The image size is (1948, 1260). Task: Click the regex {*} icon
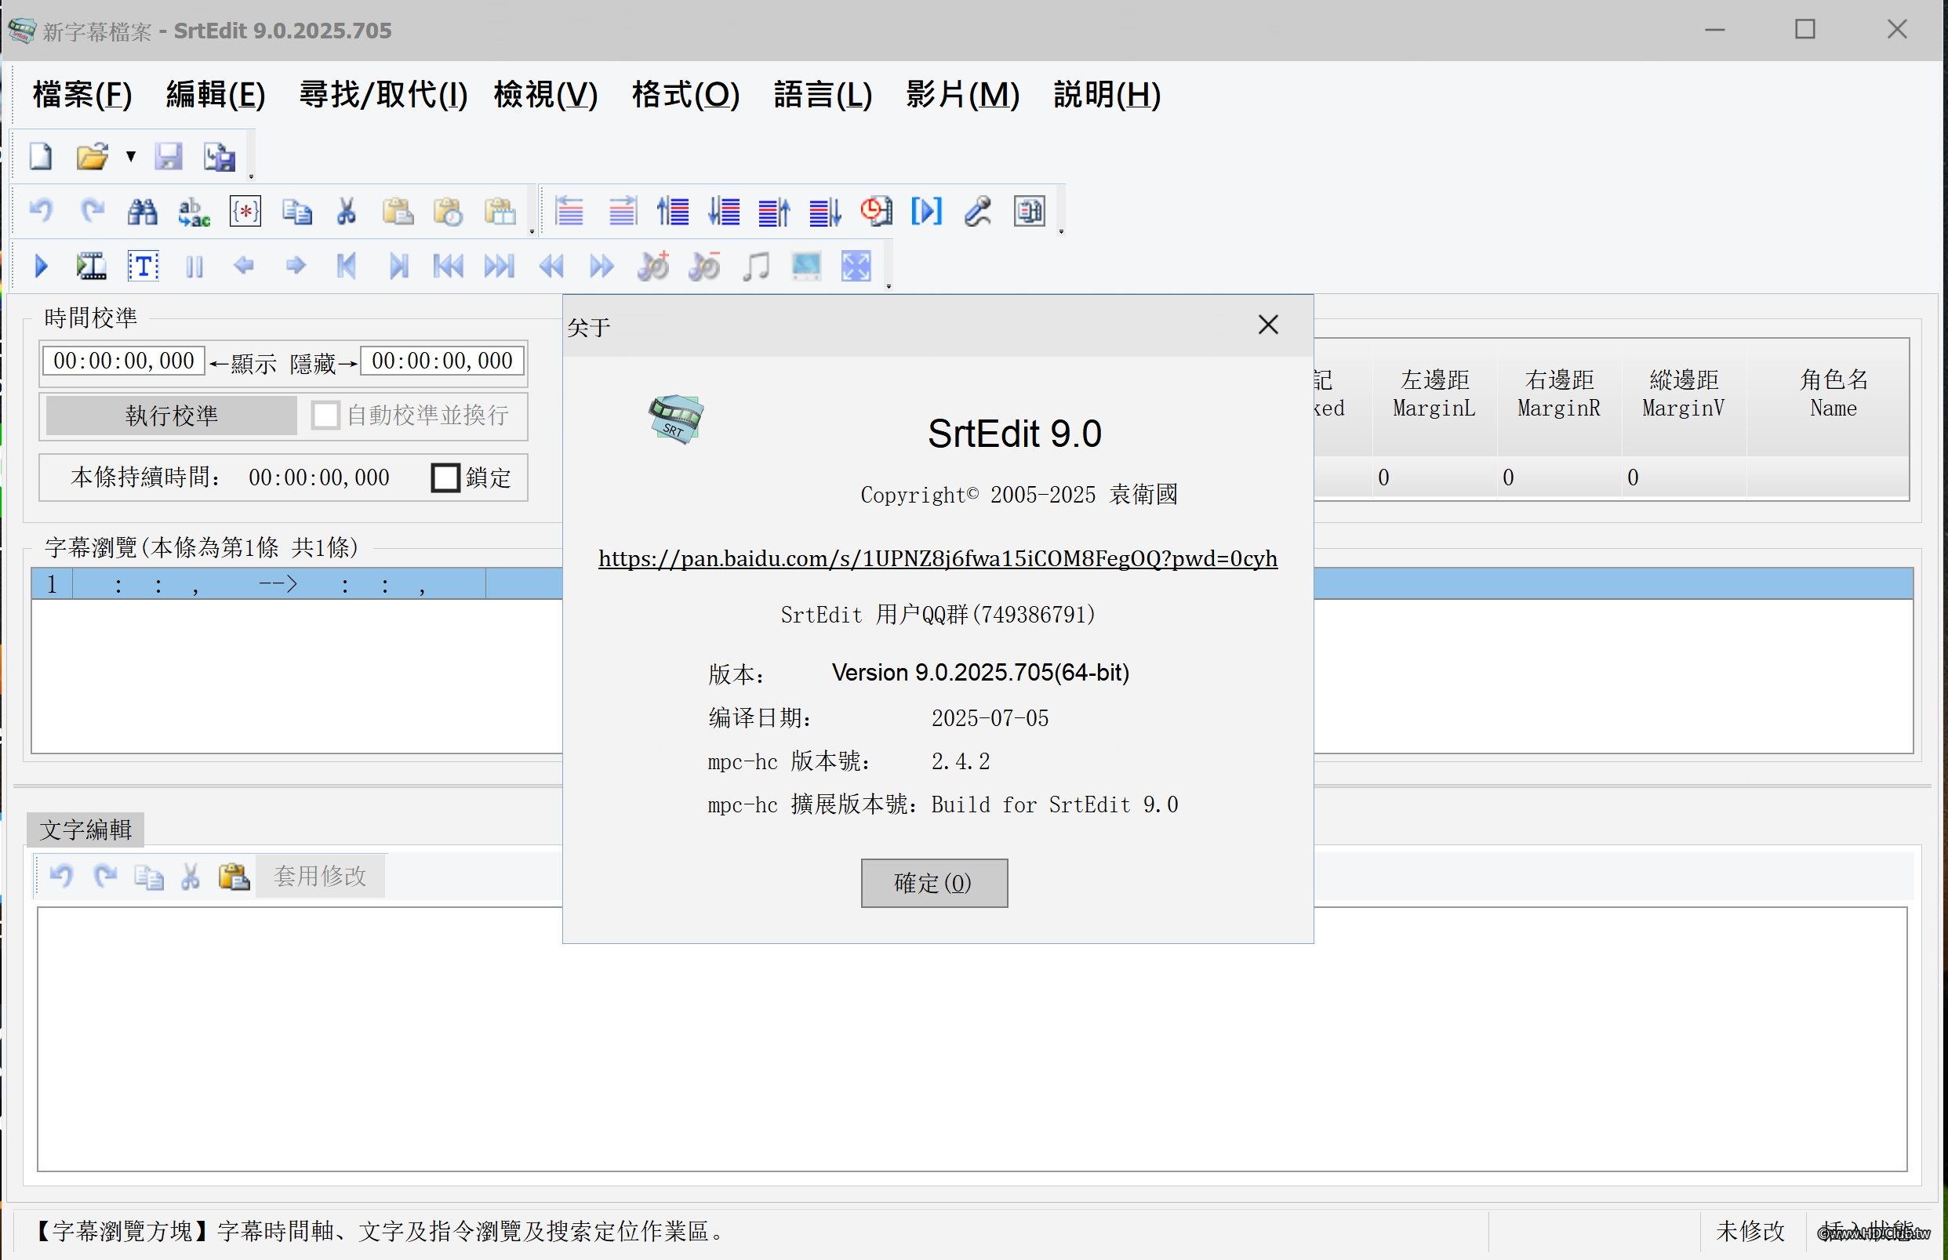245,211
